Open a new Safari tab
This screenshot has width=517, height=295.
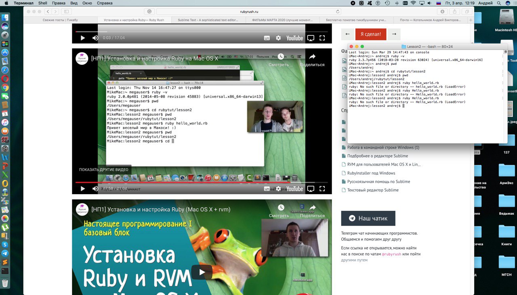click(x=471, y=20)
